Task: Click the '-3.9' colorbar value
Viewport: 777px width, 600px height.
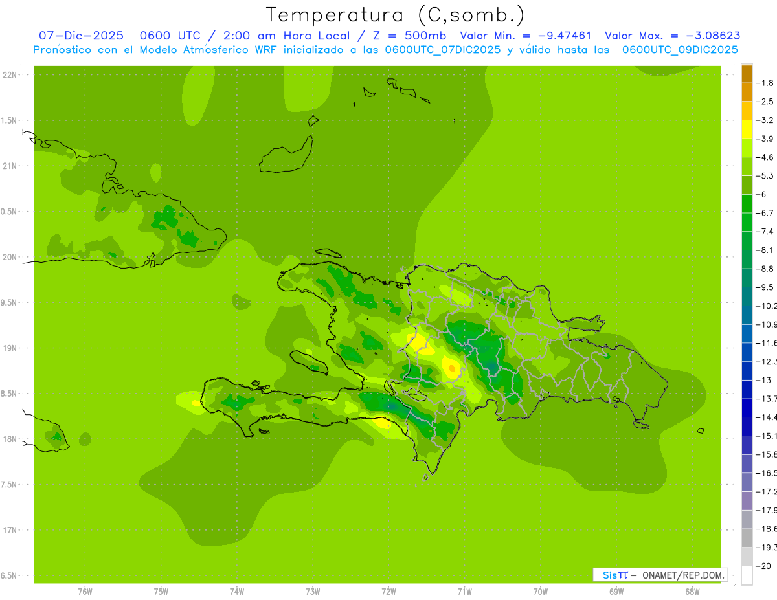Action: [766, 139]
